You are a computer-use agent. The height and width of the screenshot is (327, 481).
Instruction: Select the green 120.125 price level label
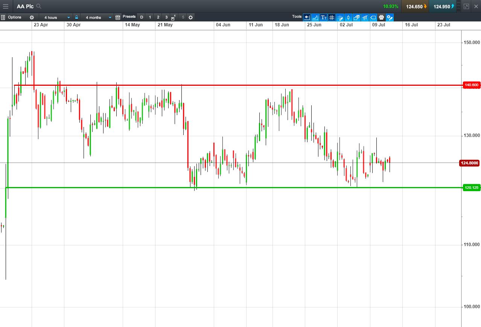coord(471,187)
